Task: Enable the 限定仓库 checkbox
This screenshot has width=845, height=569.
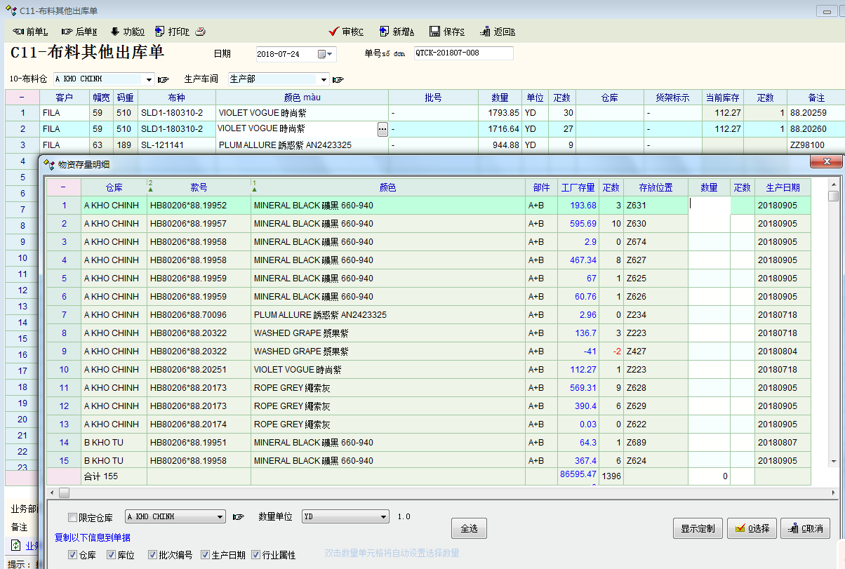Action: click(73, 518)
